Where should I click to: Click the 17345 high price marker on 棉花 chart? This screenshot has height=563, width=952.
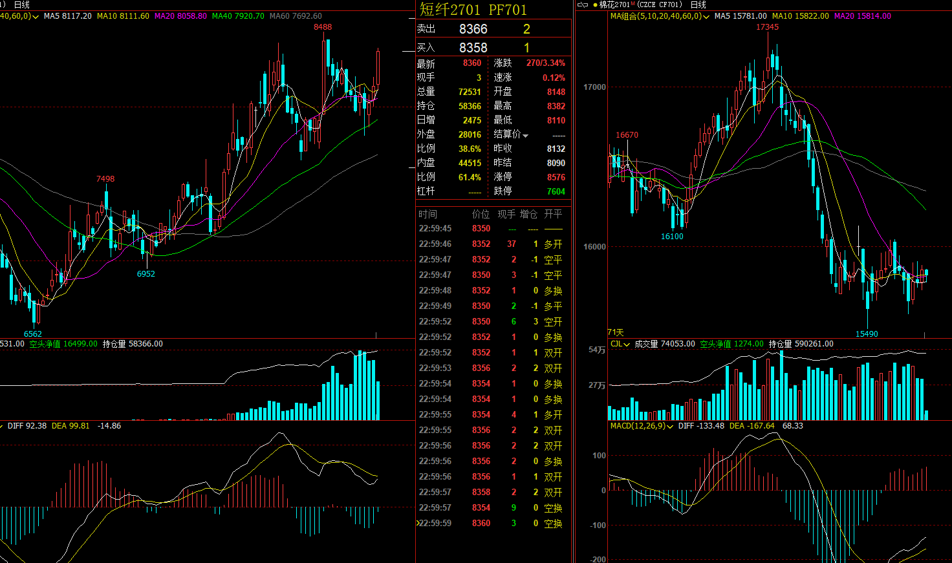pyautogui.click(x=767, y=27)
